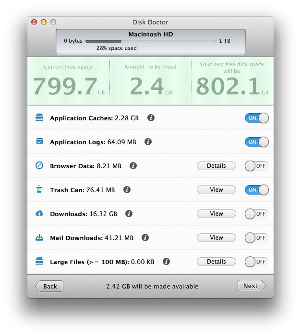Image resolution: width=301 pixels, height=336 pixels.
Task: View Mail Downloads files
Action: (x=216, y=238)
